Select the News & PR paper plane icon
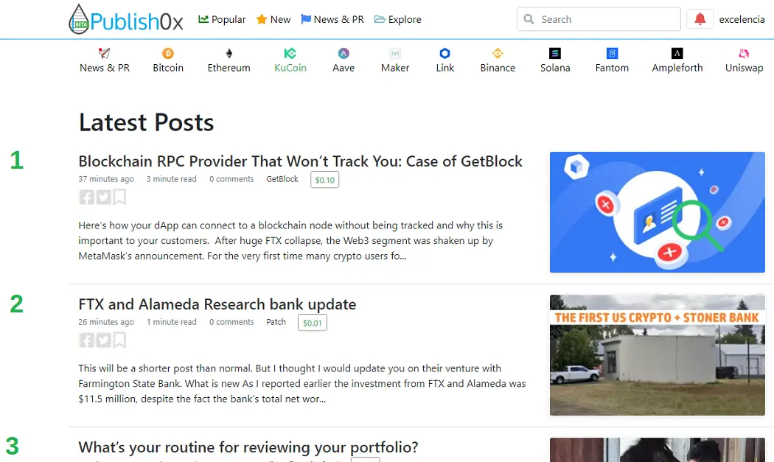The height and width of the screenshot is (462, 774). pos(104,53)
